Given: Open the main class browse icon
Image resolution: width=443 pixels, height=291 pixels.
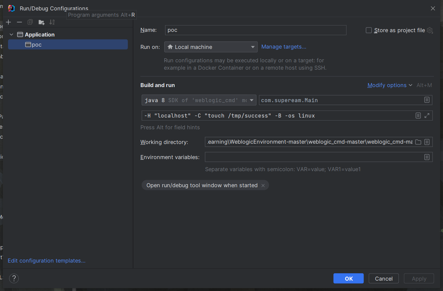Looking at the screenshot, I should (427, 100).
